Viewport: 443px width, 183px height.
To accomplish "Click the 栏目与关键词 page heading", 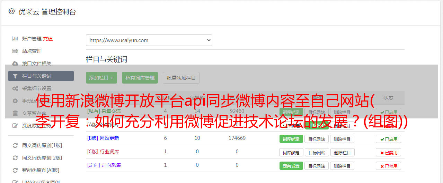I will 107,59.
